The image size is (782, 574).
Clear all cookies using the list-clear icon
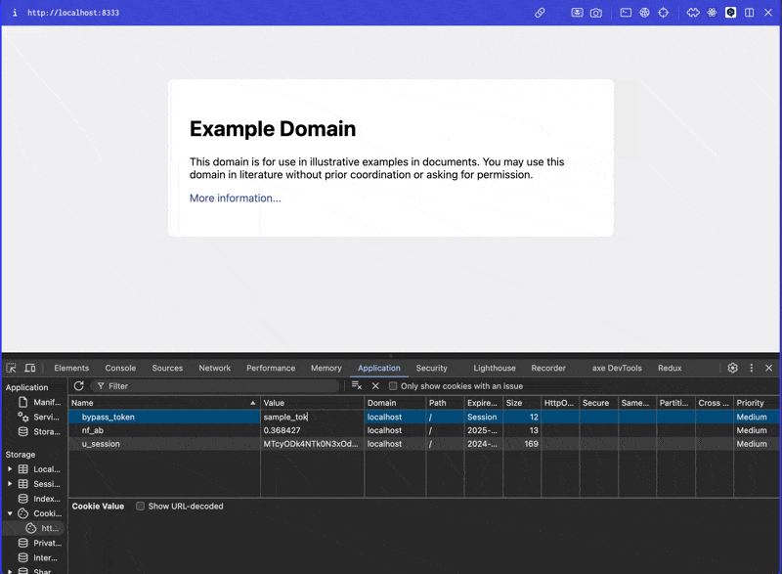357,385
